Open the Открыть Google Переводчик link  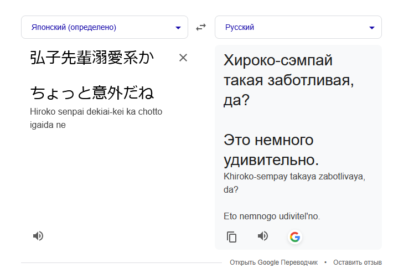point(273,262)
